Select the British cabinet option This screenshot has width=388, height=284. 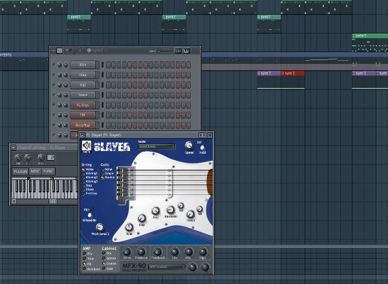[109, 258]
